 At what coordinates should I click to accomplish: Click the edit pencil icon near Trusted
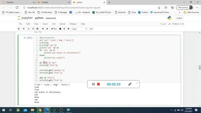(x=169, y=24)
